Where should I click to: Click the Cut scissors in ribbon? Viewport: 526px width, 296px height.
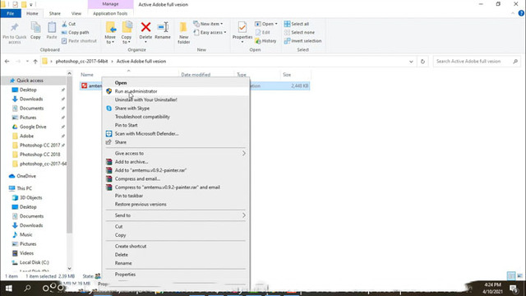tap(68, 24)
